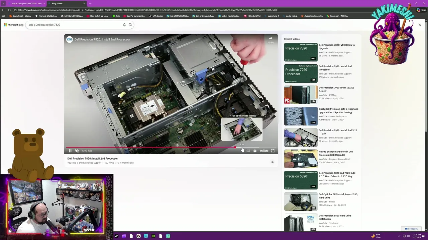The image size is (428, 240).
Task: Open Dell Precision 7920 Tower review thumbnail
Action: (301, 95)
